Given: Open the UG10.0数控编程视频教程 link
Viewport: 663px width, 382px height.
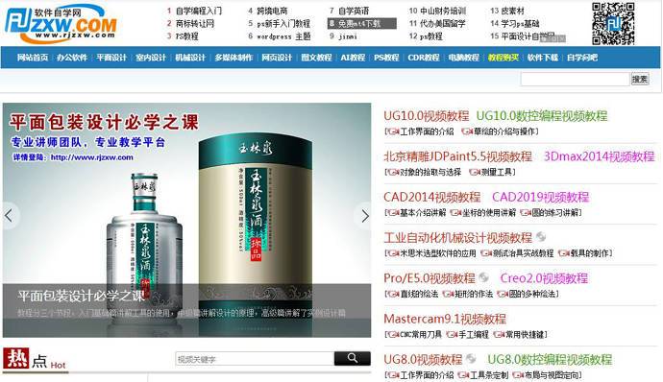Looking at the screenshot, I should tap(542, 115).
